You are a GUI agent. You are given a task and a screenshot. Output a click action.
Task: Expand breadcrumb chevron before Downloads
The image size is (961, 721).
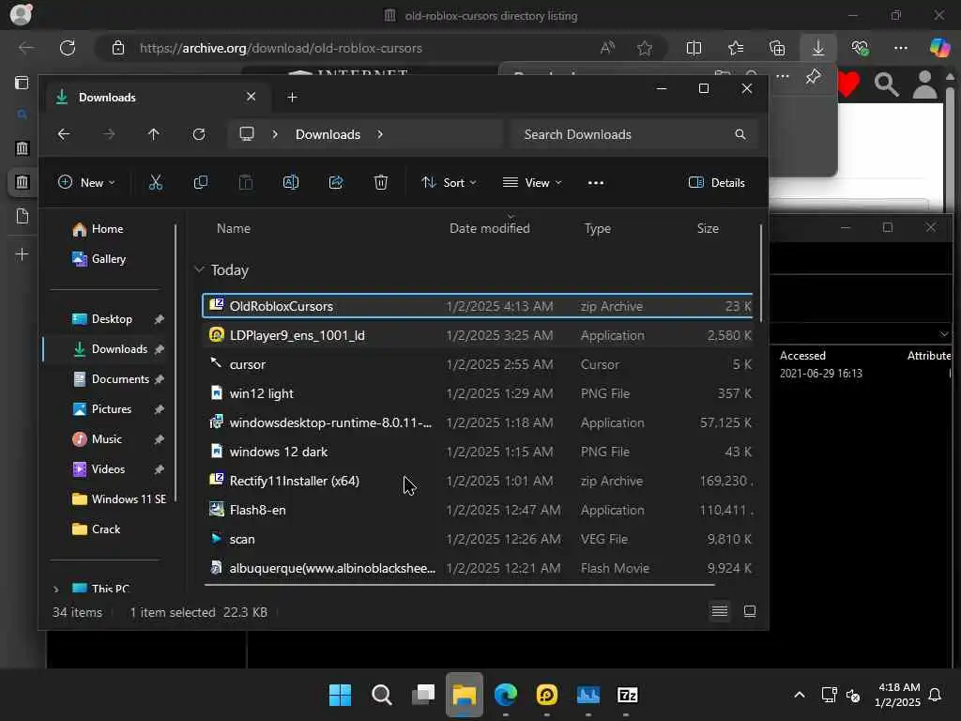[275, 134]
